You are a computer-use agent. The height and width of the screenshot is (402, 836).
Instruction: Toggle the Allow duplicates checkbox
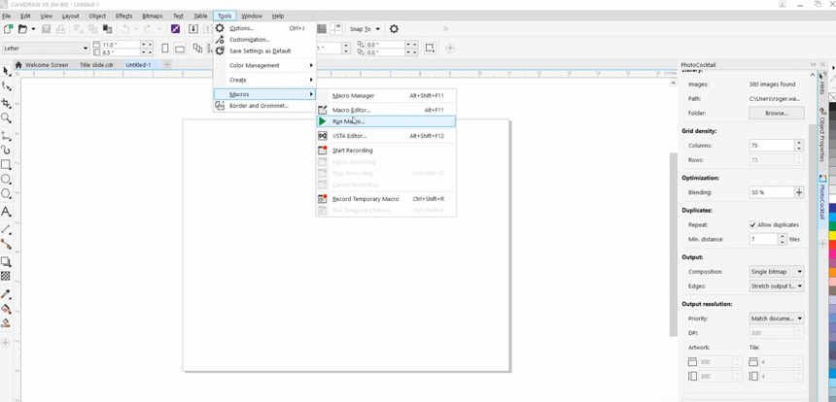click(752, 224)
